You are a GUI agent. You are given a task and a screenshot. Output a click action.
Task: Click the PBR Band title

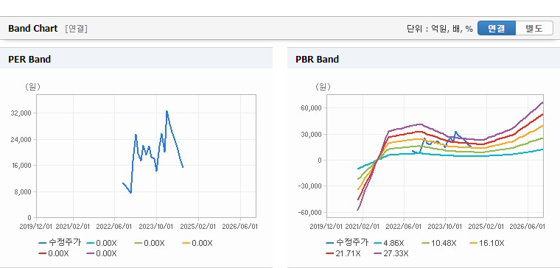coord(317,59)
